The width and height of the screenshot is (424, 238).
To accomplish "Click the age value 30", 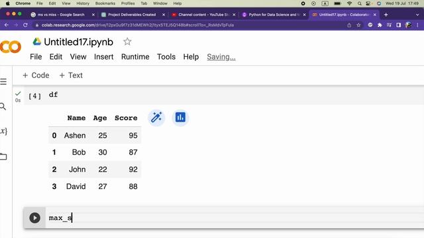I will coord(103,152).
